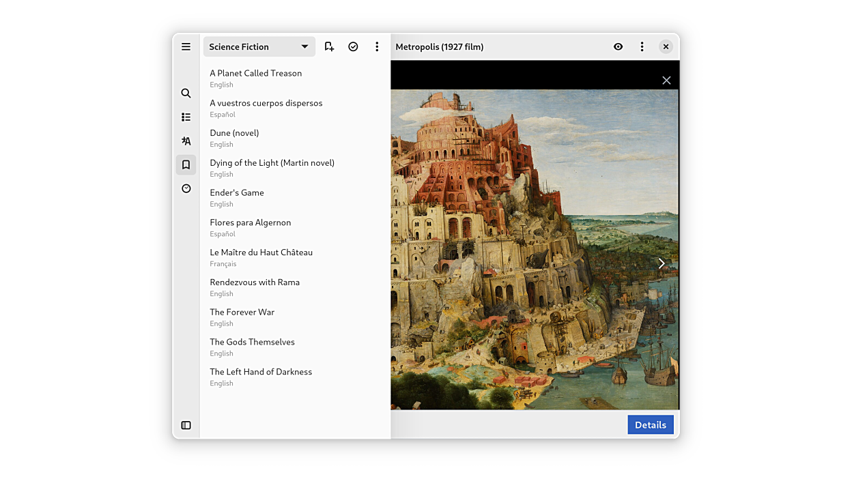The image size is (852, 479).
Task: Open the article's three-dot menu
Action: point(642,46)
